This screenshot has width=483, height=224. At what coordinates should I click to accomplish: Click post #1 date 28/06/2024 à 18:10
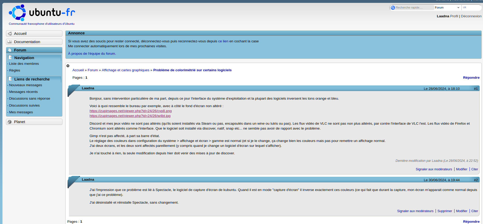[x=442, y=89]
